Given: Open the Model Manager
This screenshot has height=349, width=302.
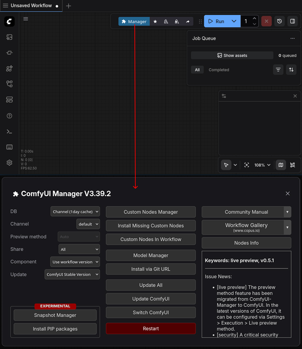Looking at the screenshot, I should [x=151, y=255].
